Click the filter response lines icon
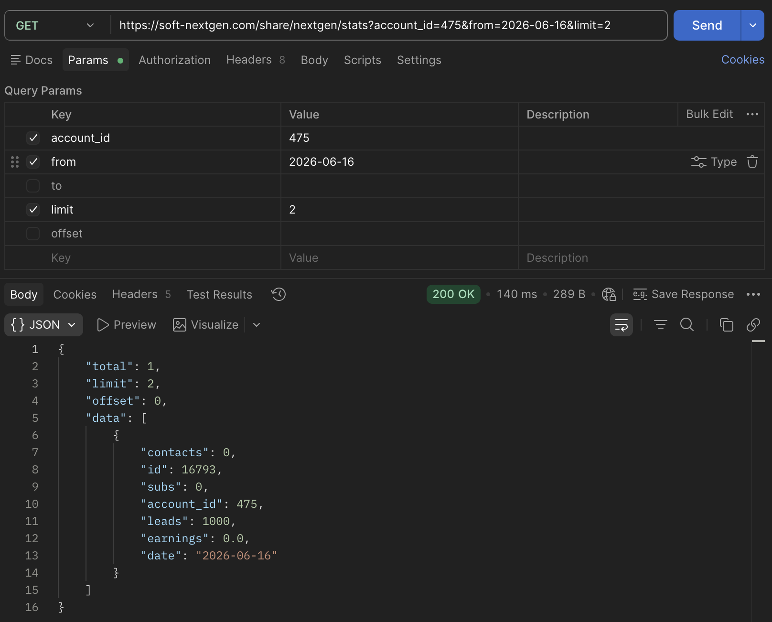 pos(660,325)
